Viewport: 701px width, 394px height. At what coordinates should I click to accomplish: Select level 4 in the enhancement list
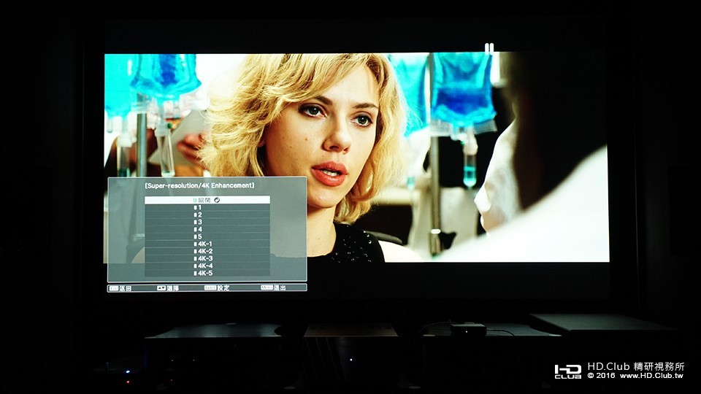207,229
